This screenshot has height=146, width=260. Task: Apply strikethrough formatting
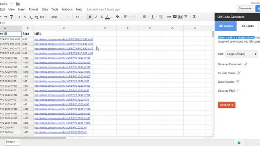pos(102,17)
